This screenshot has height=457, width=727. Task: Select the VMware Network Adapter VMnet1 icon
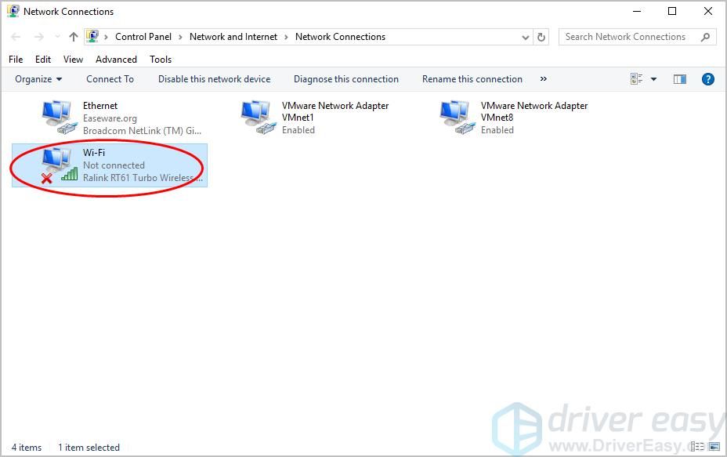click(x=256, y=118)
